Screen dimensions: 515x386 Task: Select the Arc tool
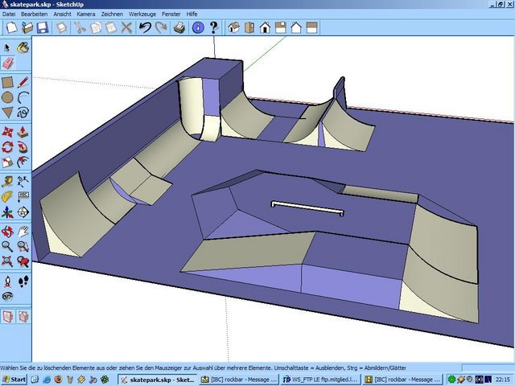23,97
